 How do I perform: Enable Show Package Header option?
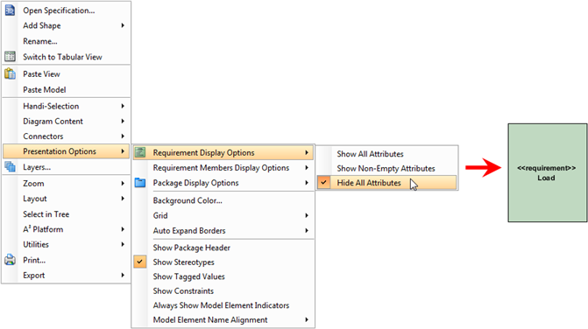click(191, 248)
